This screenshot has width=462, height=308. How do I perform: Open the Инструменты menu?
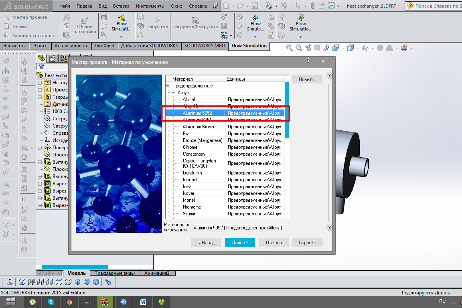point(150,6)
